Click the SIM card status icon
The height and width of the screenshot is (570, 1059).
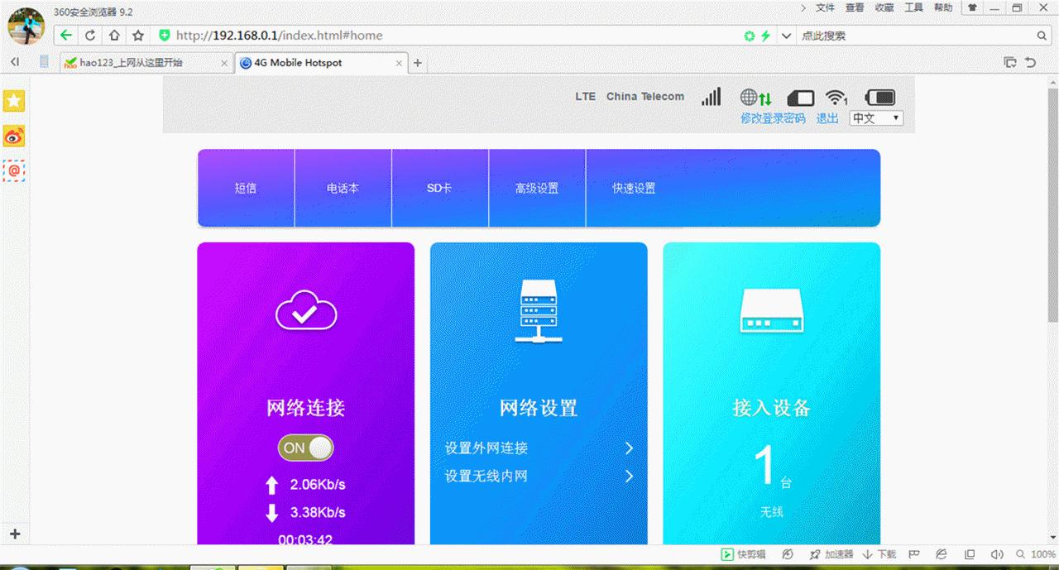[800, 96]
